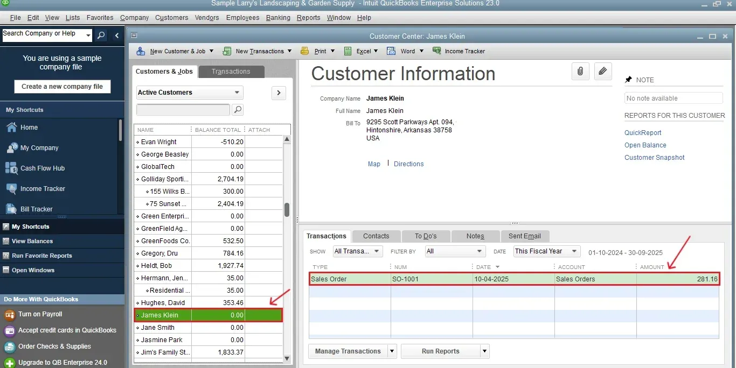Screen dimensions: 736x368
Task: Click in the Search Company or Help field
Action: pyautogui.click(x=43, y=36)
